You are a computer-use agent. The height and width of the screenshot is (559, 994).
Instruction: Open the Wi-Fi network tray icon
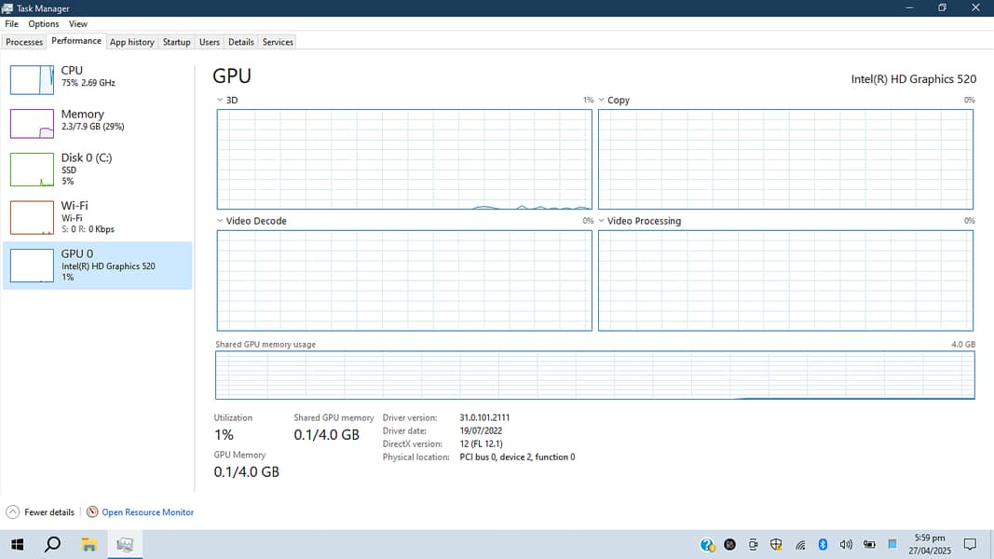click(x=800, y=544)
